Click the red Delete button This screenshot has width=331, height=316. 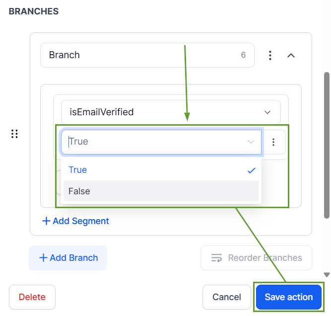point(32,297)
